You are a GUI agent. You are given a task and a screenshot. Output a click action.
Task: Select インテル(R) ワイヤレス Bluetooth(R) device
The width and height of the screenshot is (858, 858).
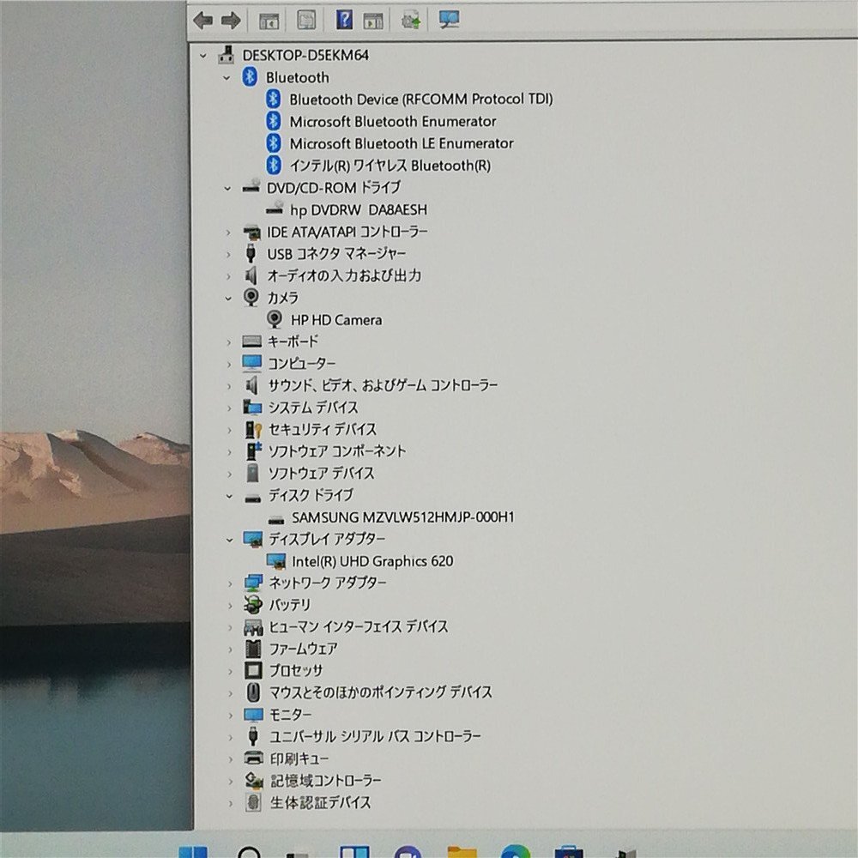(390, 166)
